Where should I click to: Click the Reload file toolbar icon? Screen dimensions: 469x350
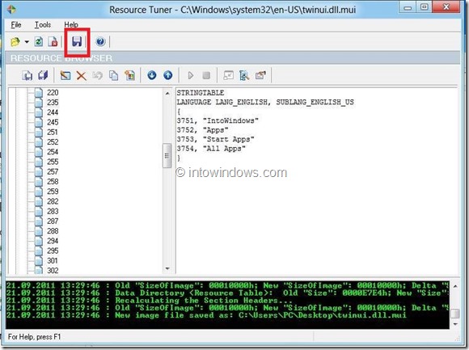tap(39, 42)
